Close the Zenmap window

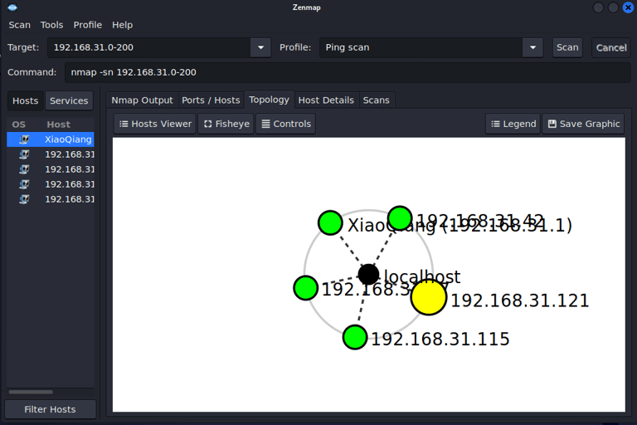[628, 7]
